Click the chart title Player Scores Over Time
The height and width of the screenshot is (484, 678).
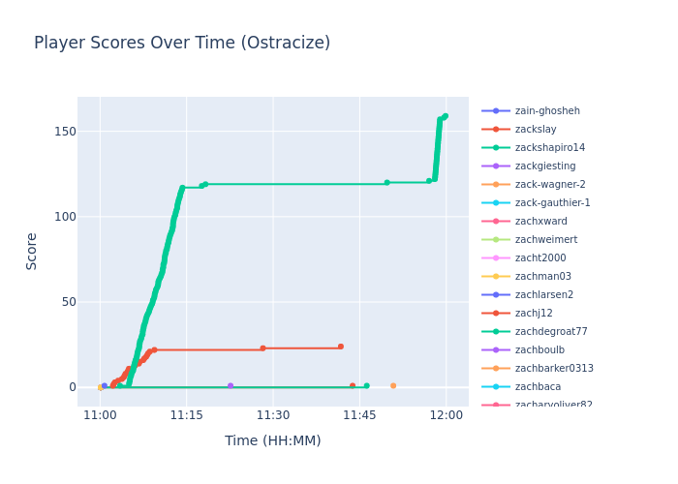[182, 44]
